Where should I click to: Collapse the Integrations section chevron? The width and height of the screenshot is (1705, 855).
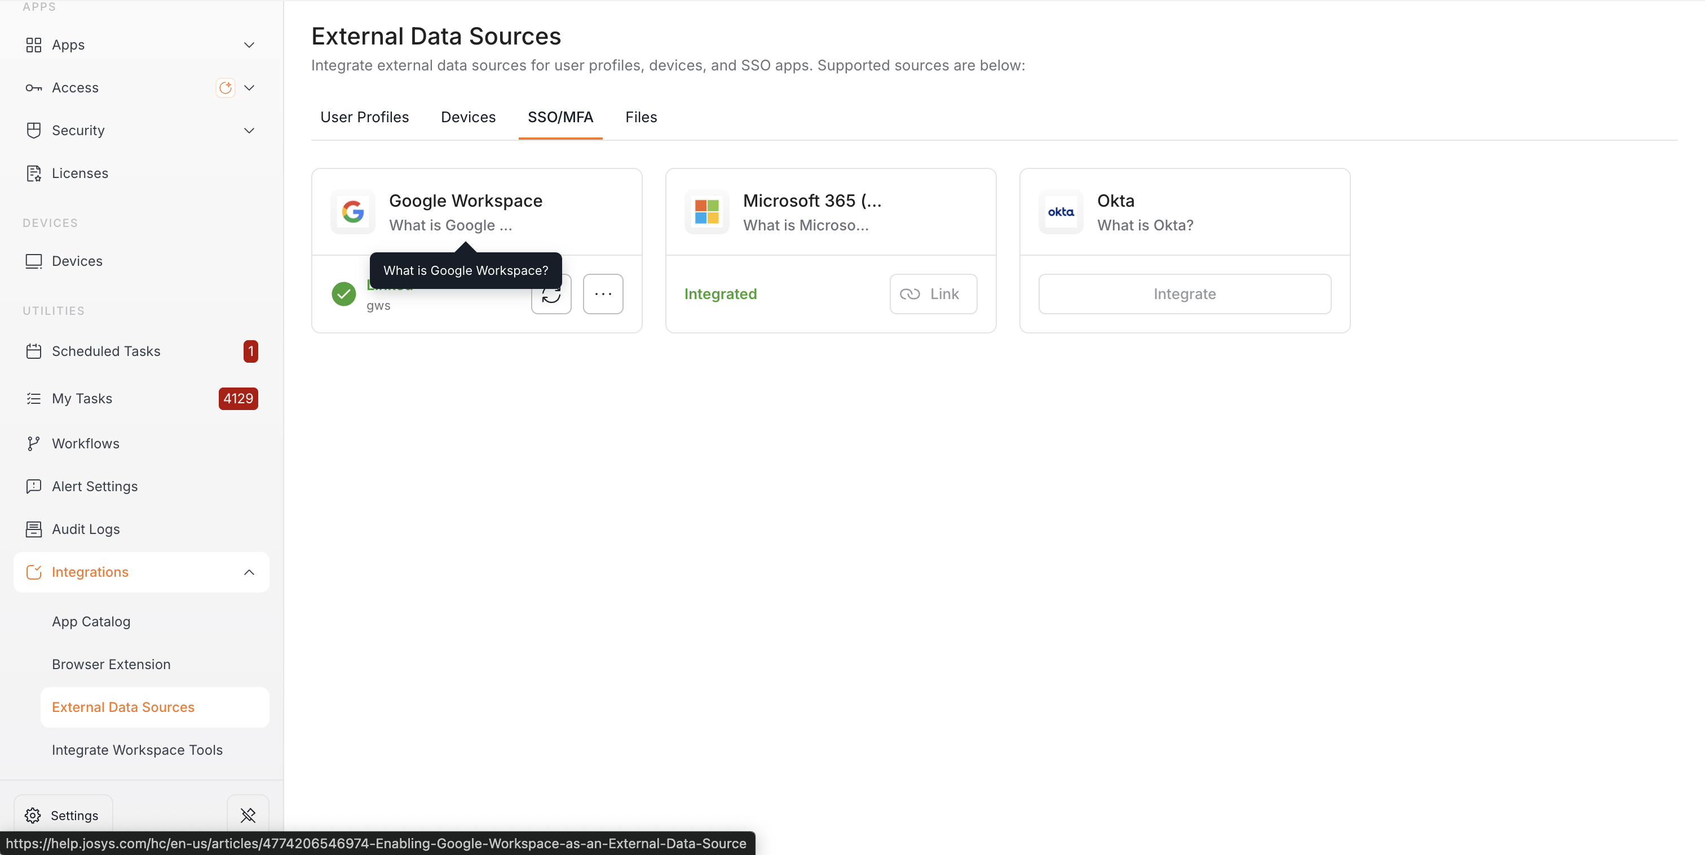tap(250, 572)
